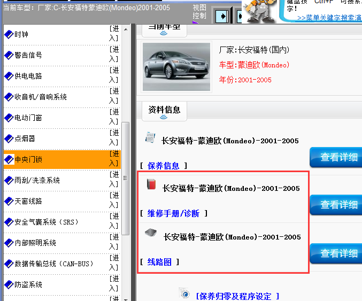Click the book icon beside 防盗系统
Viewport: 362px width, 301px height.
[9, 284]
